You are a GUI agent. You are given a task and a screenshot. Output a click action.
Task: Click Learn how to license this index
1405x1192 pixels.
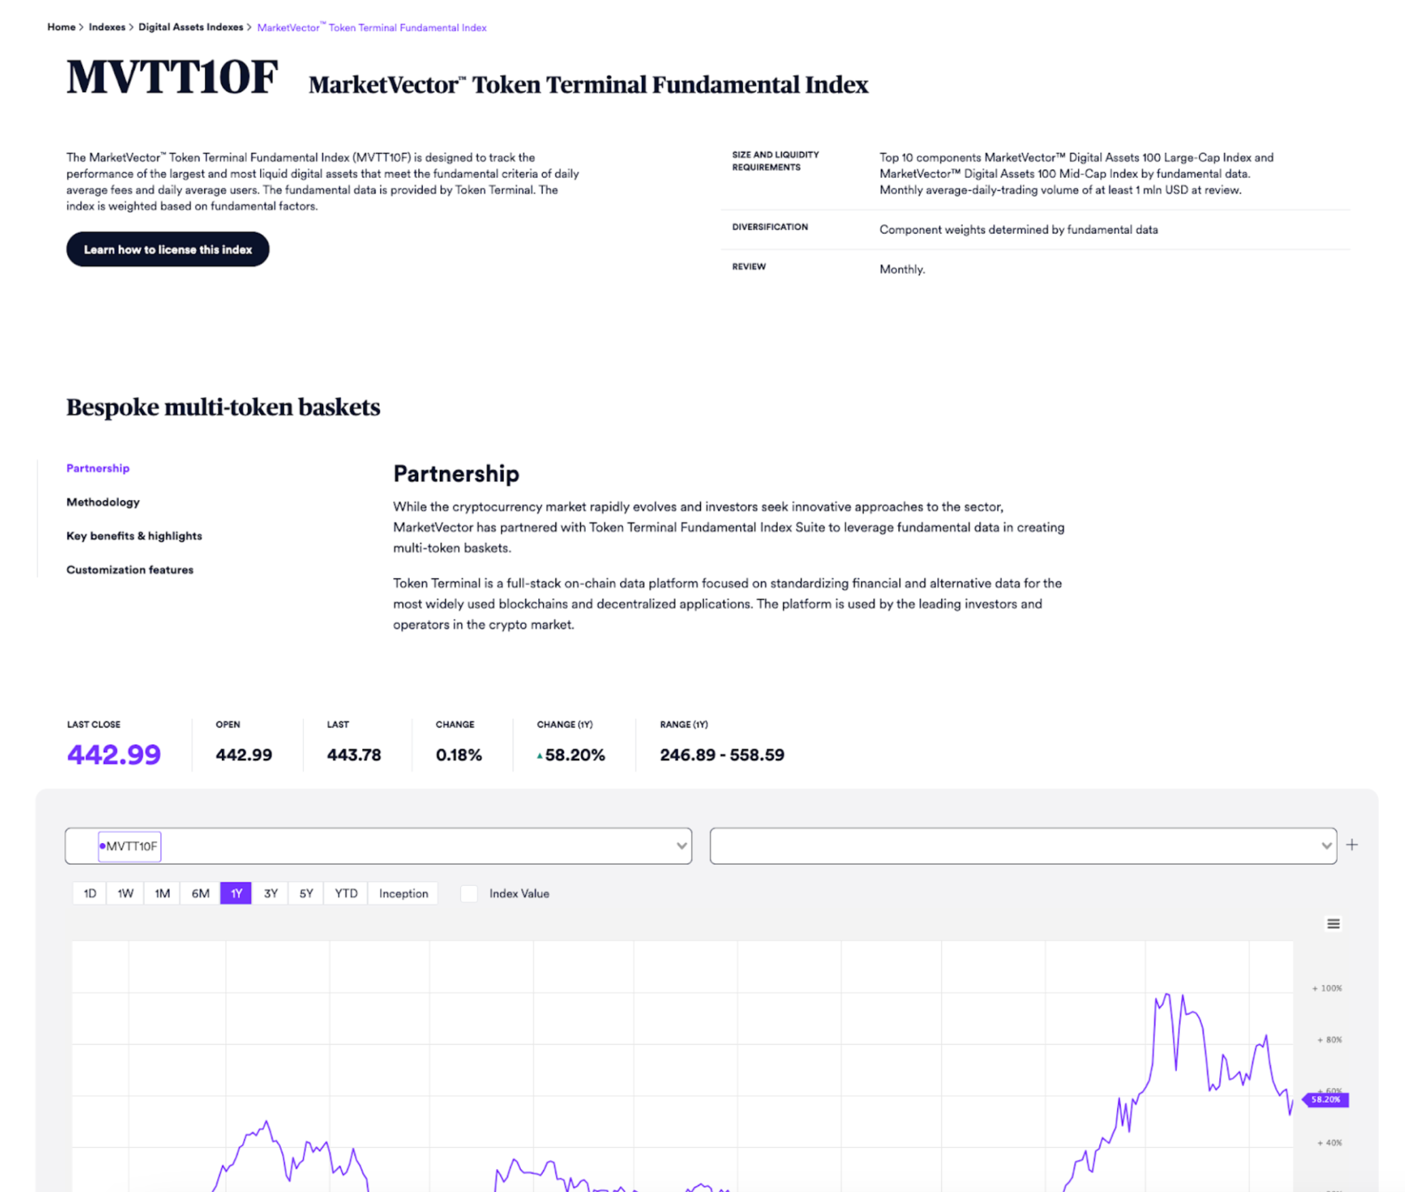pos(168,249)
